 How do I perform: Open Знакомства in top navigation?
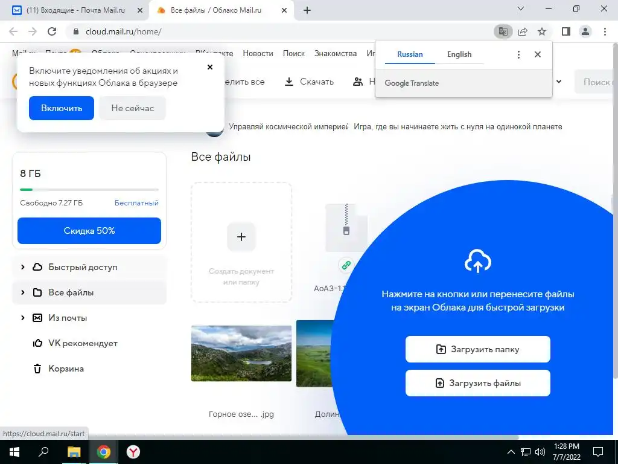point(336,53)
